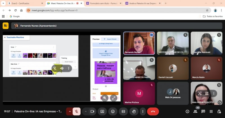Expand the presentation to full screen
Screen dimensions: 225x118
[x=114, y=98]
